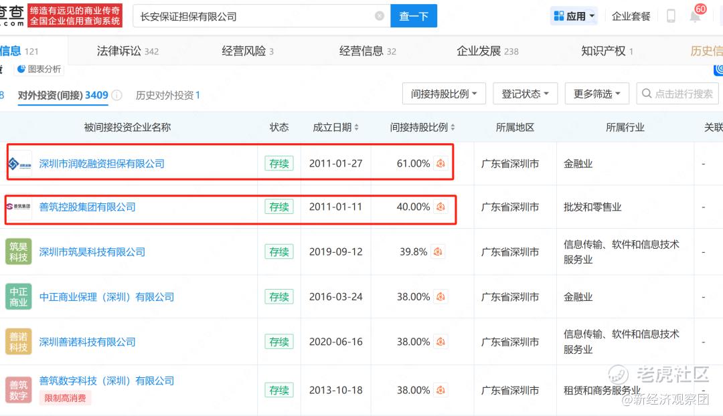This screenshot has height=416, width=723.
Task: Click the 善筑控股集团有限公司 company logo
Action: (x=19, y=207)
